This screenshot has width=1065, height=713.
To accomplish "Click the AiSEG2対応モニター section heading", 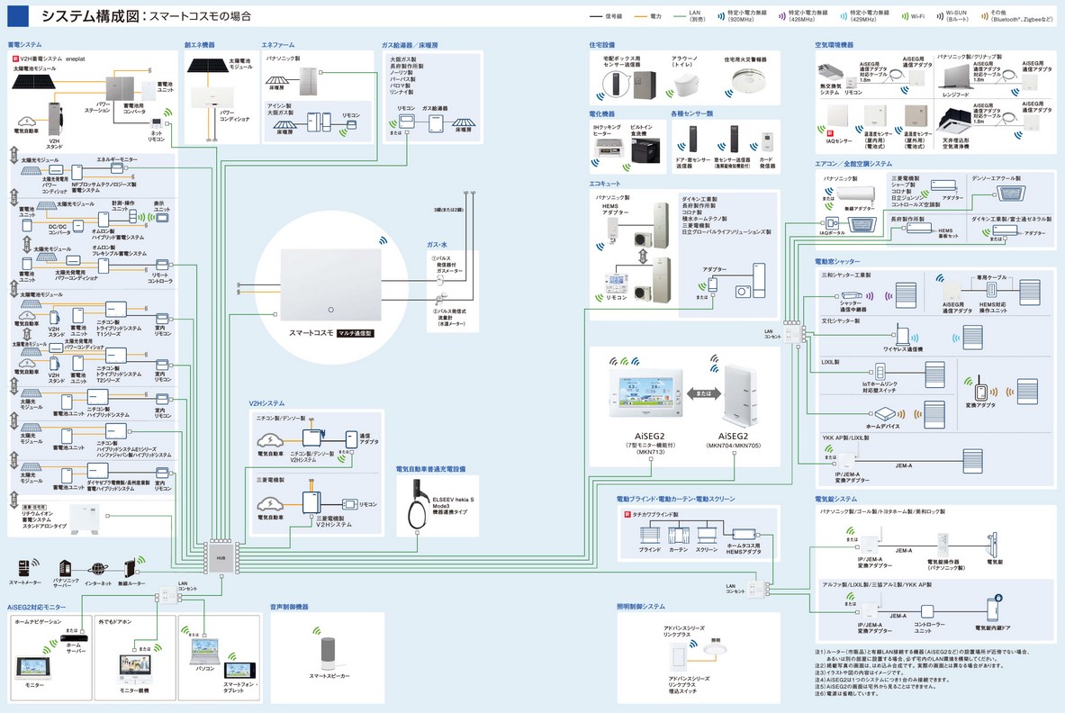I will [x=37, y=607].
